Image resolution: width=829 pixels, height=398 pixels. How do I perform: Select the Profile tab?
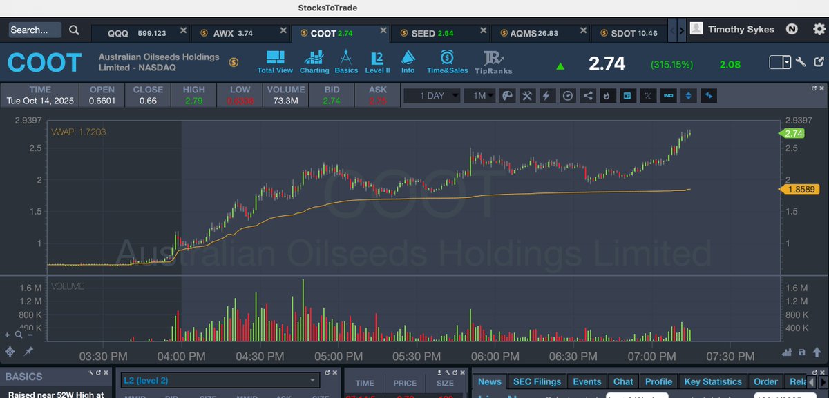[x=658, y=381]
